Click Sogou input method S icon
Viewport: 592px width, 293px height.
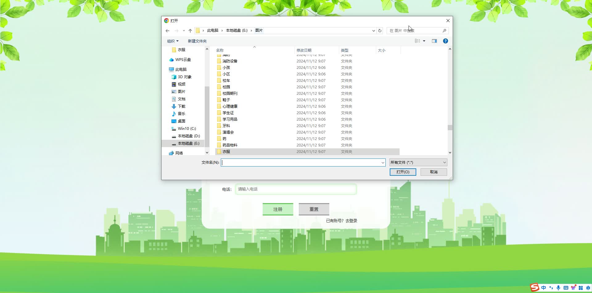pyautogui.click(x=535, y=287)
